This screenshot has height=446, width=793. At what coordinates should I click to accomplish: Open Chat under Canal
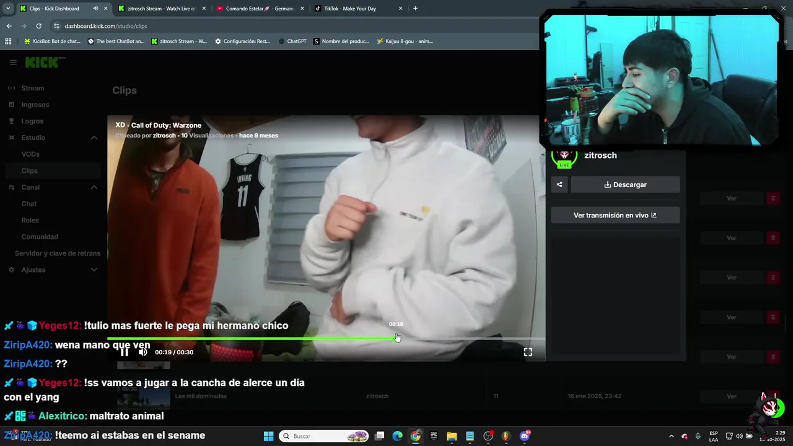coord(29,204)
